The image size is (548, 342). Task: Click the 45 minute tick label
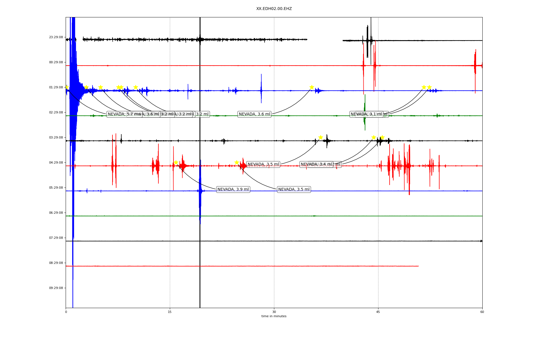[378, 312]
